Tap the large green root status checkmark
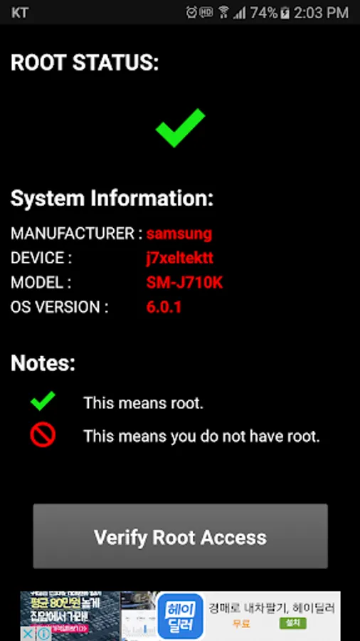This screenshot has height=641, width=360. point(180,128)
